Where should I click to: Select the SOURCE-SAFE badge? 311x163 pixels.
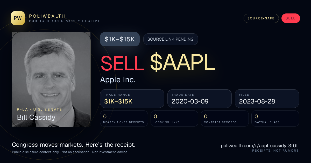[261, 18]
